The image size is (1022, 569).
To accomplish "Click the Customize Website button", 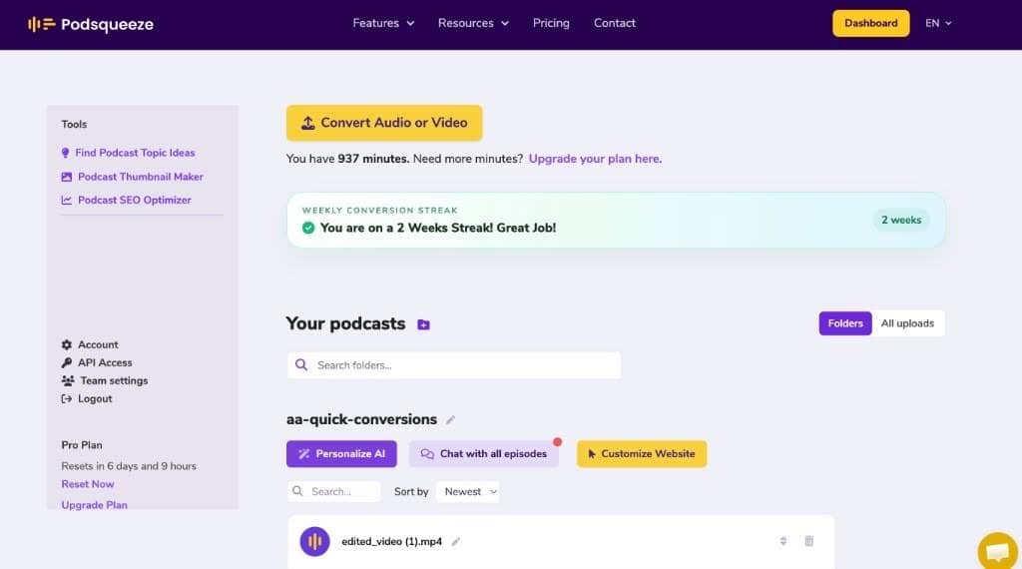I will point(642,453).
